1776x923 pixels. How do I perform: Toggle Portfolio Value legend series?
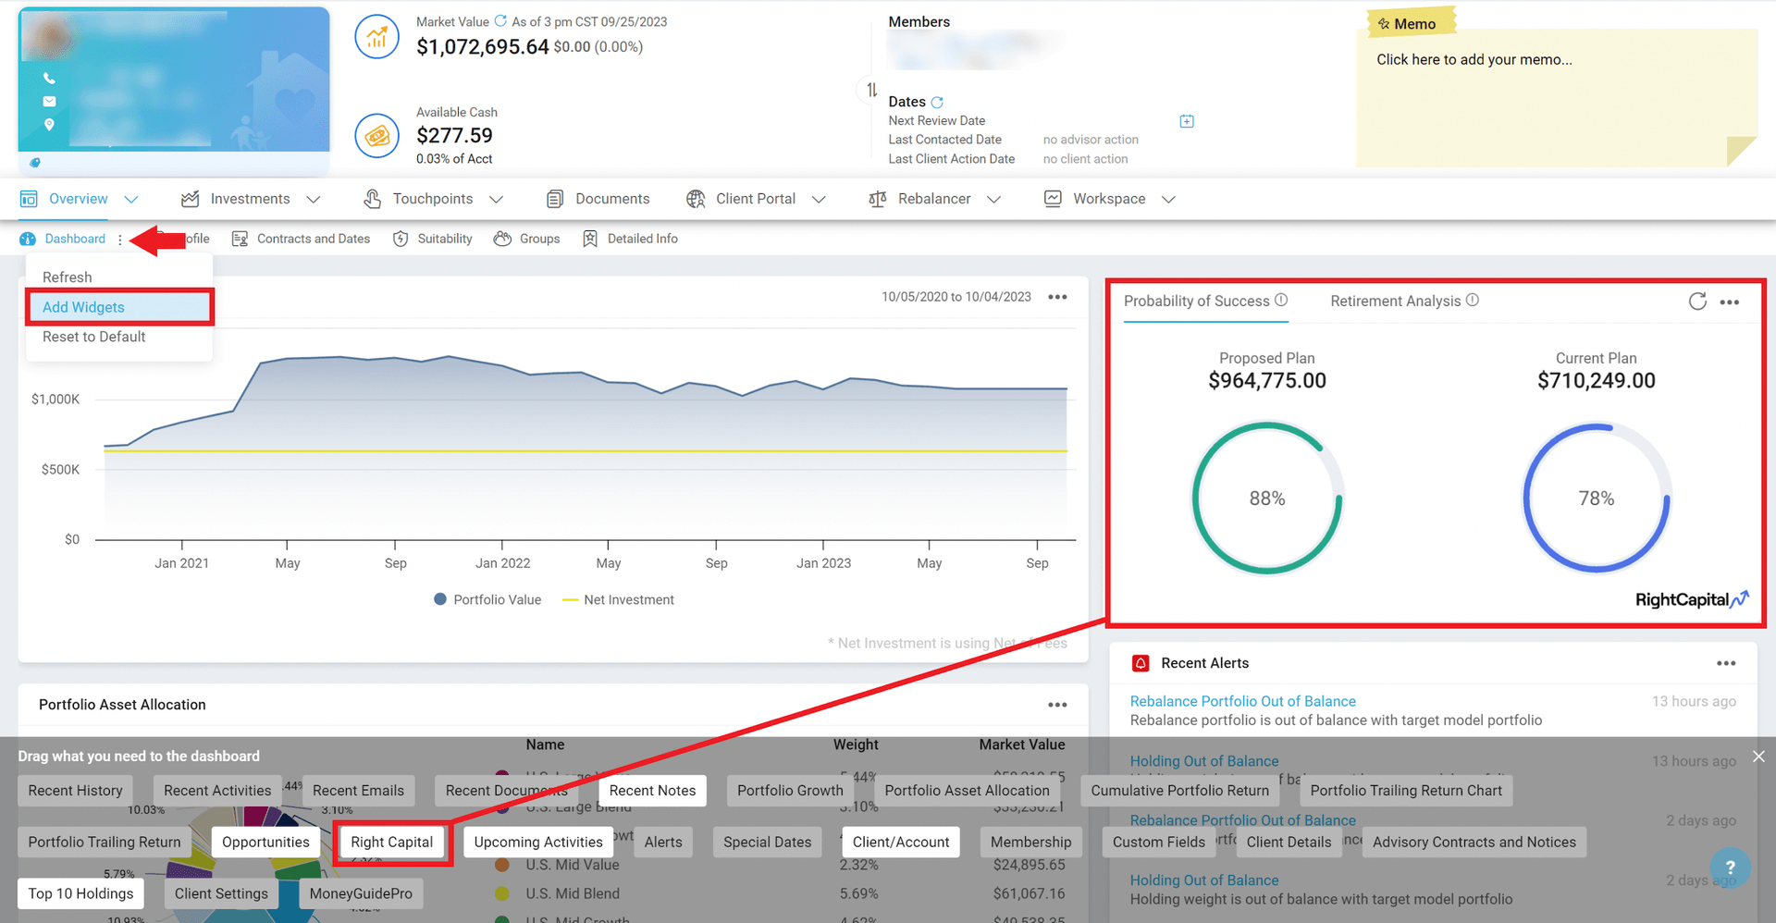(x=487, y=599)
